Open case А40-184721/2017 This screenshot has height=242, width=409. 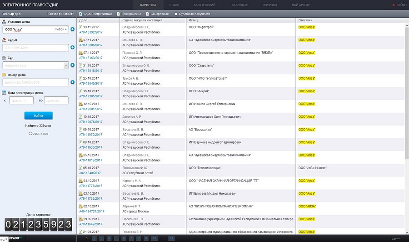coord(92,212)
